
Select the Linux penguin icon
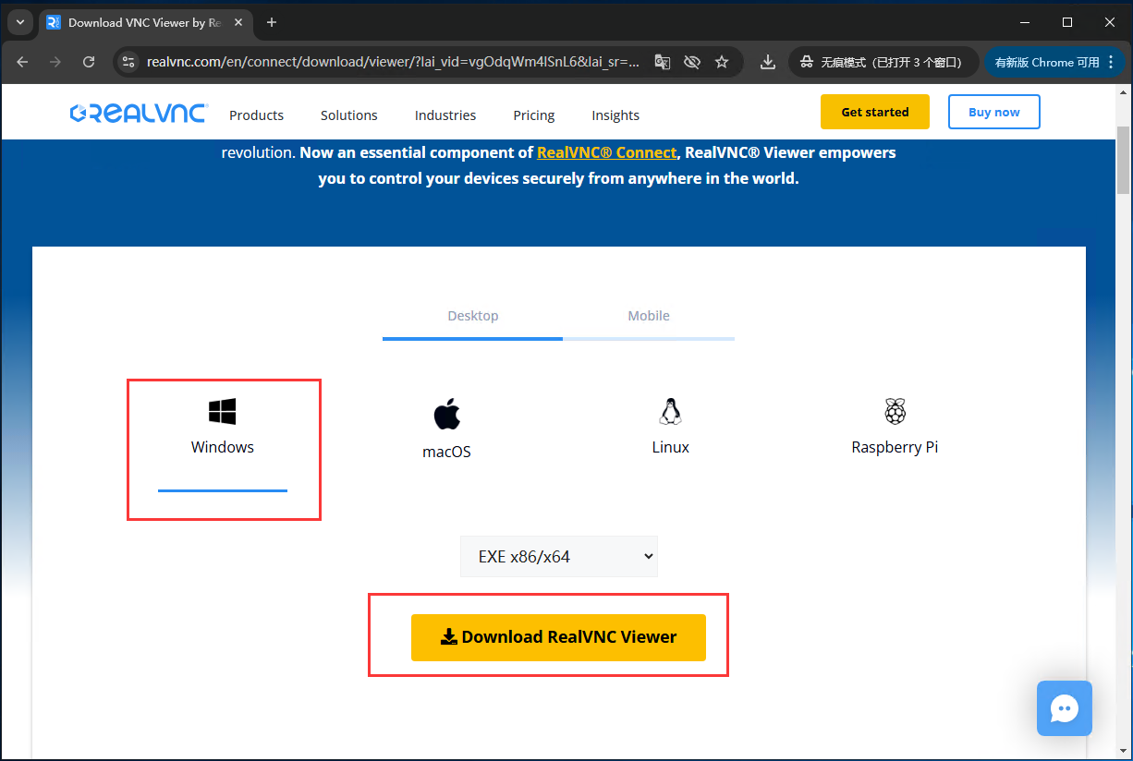(x=670, y=412)
